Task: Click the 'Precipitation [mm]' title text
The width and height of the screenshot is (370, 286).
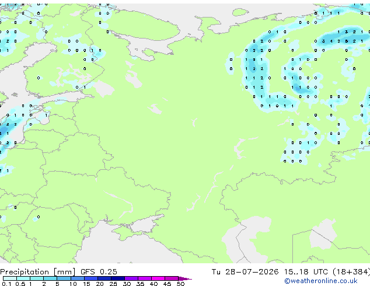Action: point(38,272)
